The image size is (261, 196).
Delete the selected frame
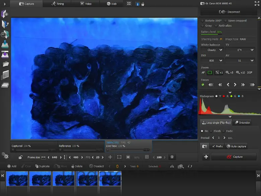click(x=76, y=166)
